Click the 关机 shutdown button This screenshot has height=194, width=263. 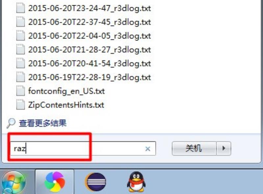point(194,148)
